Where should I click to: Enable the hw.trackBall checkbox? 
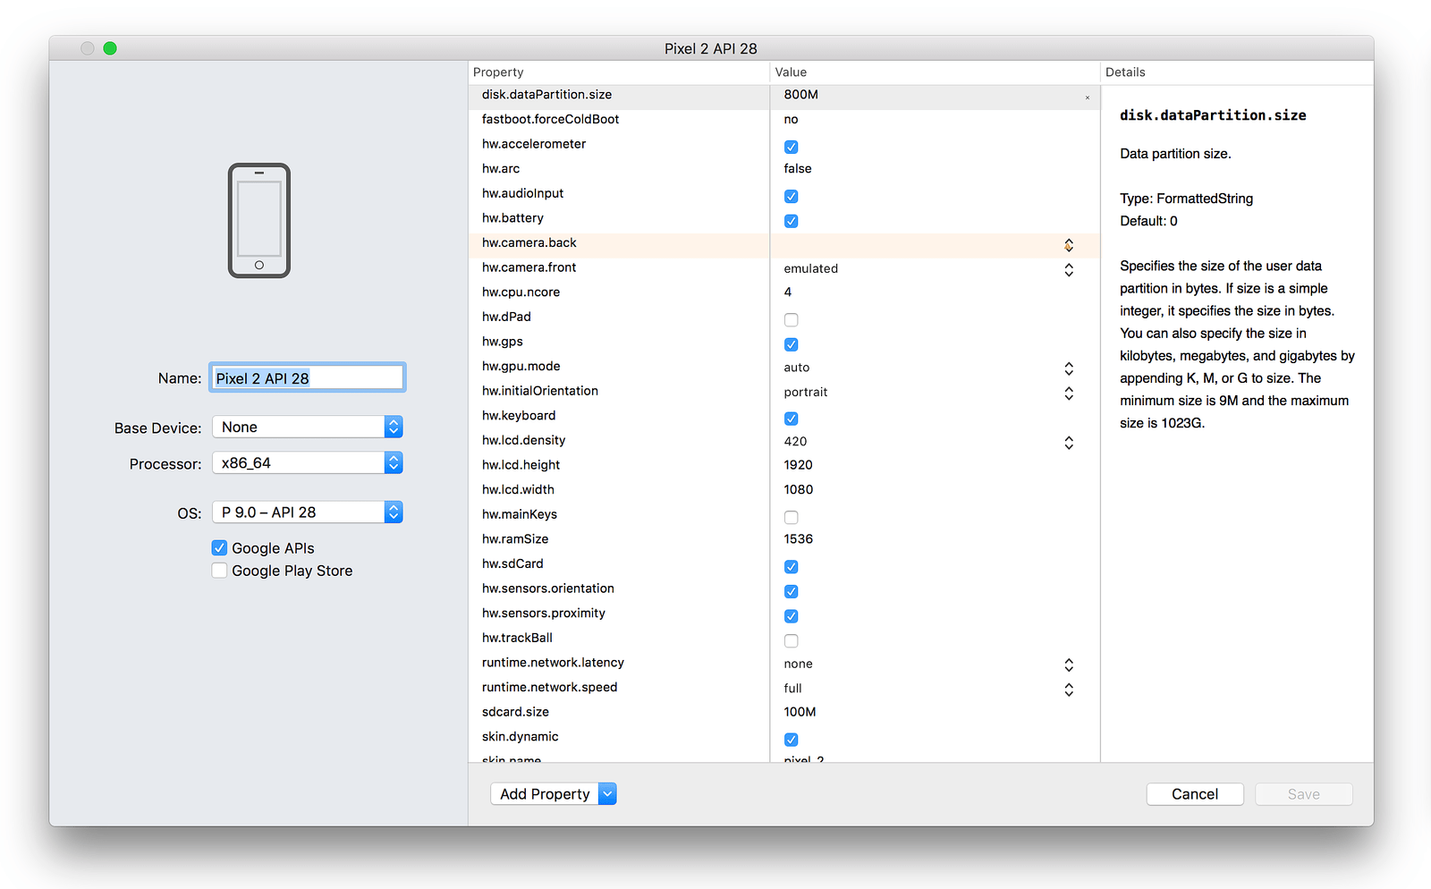[791, 640]
